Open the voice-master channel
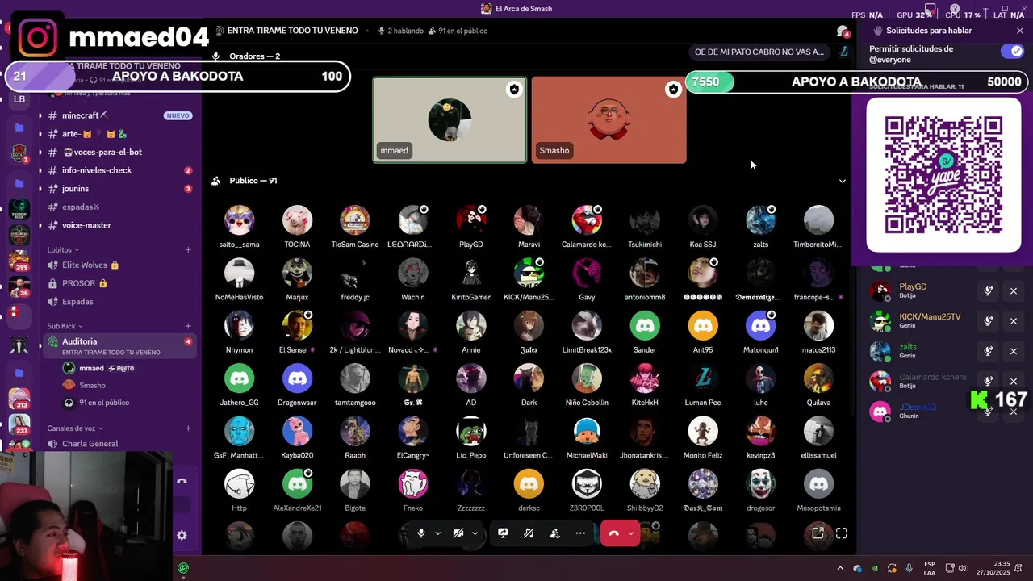This screenshot has height=581, width=1033. click(x=119, y=225)
